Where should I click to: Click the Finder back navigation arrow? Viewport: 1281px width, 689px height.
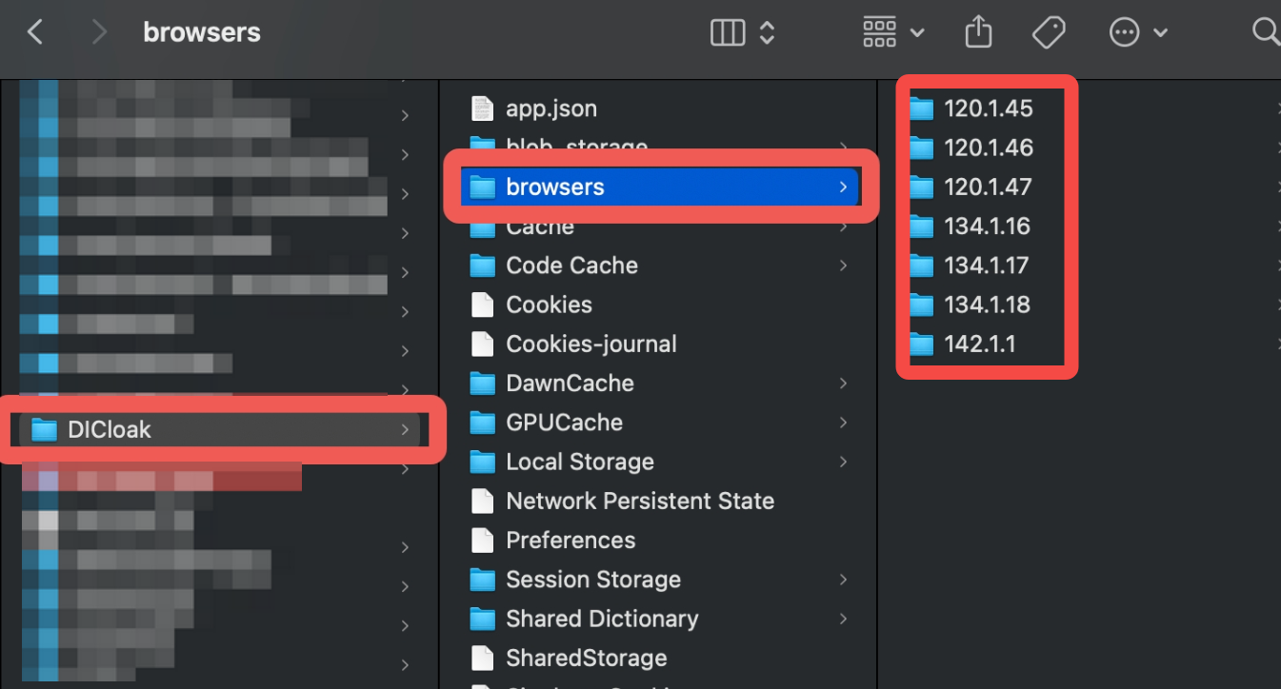click(x=35, y=32)
